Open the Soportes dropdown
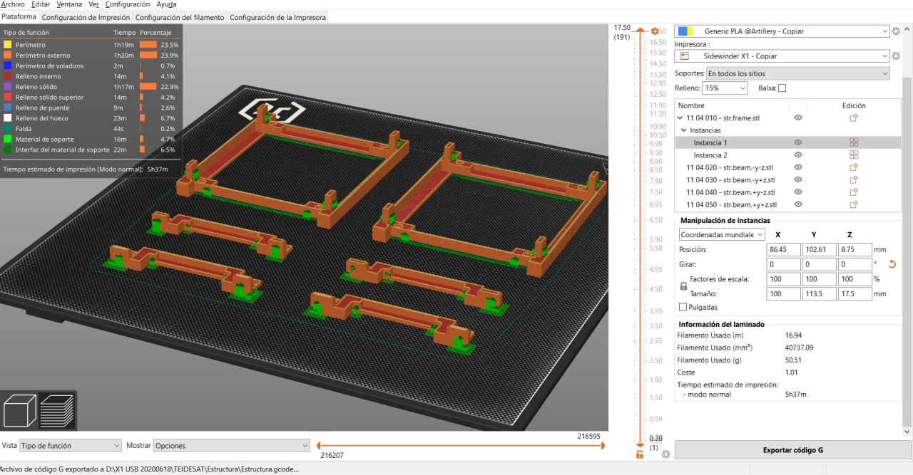 coord(797,73)
